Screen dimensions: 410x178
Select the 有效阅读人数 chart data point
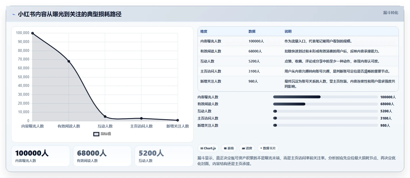pyautogui.click(x=69, y=61)
